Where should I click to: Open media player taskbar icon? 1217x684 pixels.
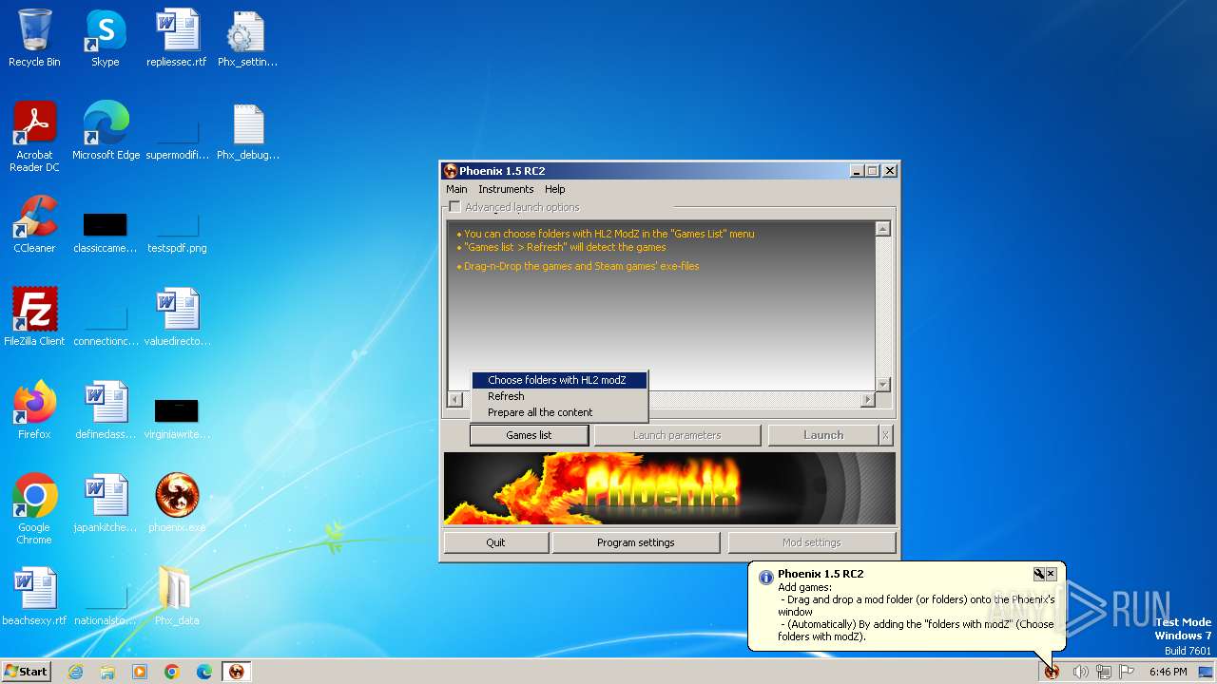pyautogui.click(x=140, y=672)
